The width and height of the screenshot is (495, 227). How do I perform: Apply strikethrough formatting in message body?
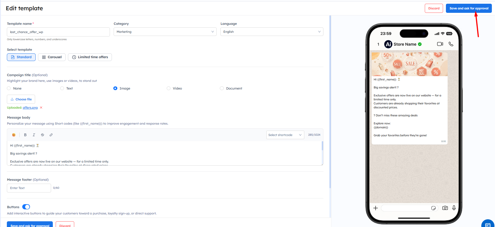point(43,135)
